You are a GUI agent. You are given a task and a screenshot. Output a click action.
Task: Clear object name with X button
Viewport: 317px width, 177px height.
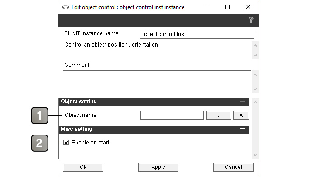[241, 115]
